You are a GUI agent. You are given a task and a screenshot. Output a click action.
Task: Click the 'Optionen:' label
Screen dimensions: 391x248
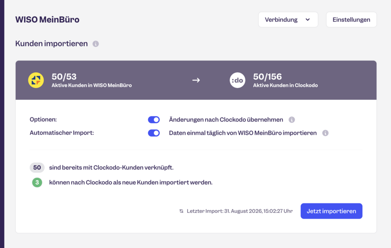(x=43, y=119)
